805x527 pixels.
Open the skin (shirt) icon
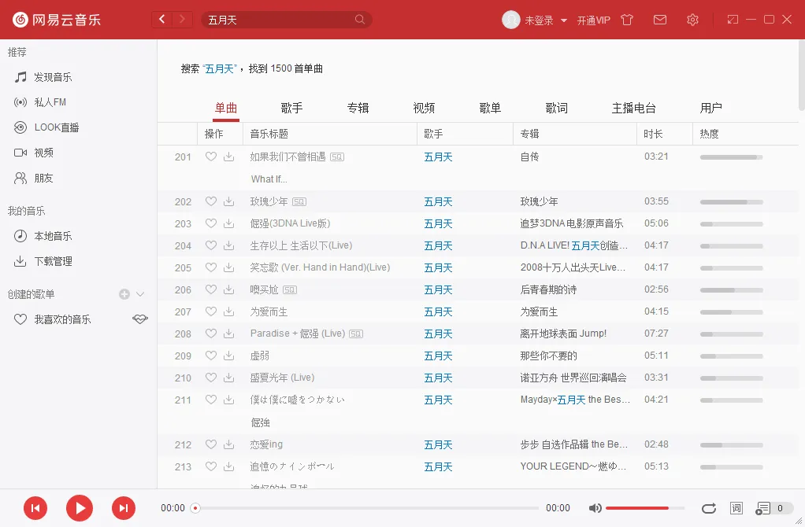point(627,20)
